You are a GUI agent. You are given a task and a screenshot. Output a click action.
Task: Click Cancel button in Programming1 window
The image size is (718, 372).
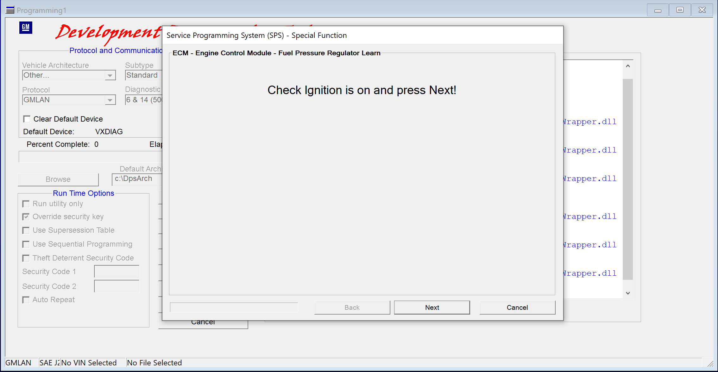point(203,324)
